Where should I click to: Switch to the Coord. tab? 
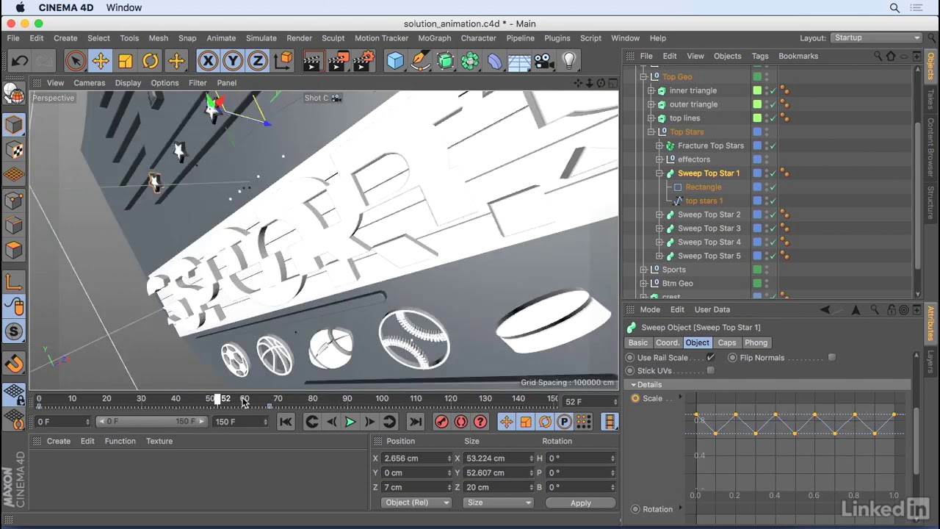tap(668, 342)
